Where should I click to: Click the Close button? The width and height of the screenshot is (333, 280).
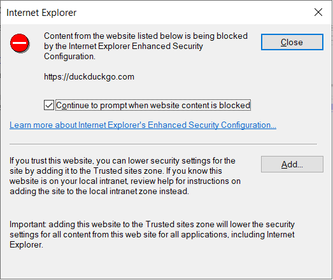[x=292, y=42]
